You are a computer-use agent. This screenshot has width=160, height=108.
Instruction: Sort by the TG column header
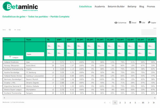[51, 40]
